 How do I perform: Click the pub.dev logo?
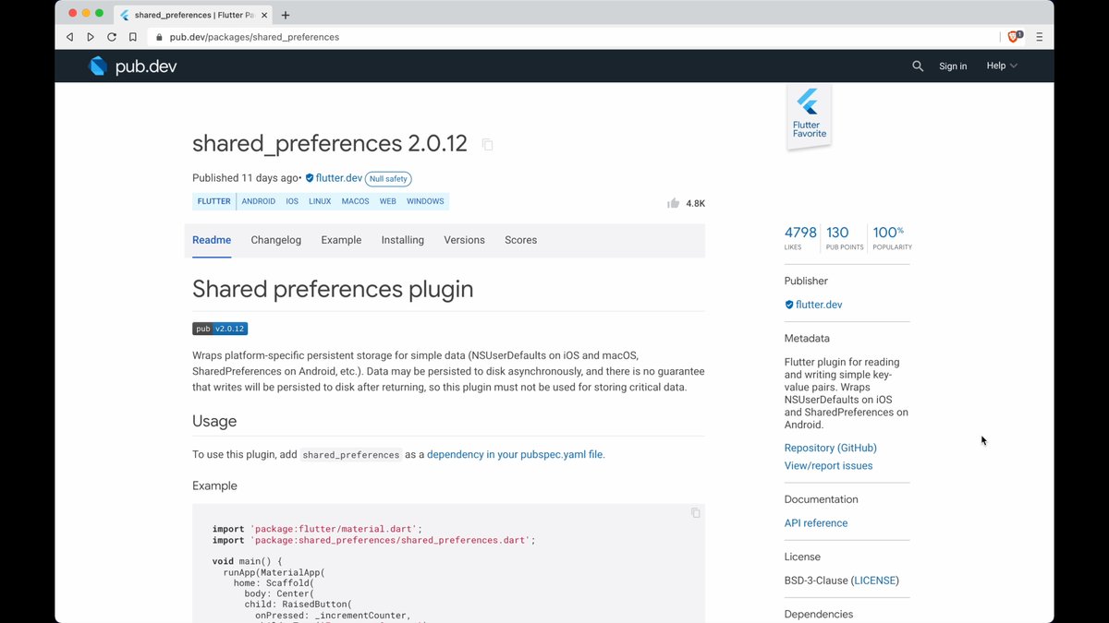coord(131,66)
